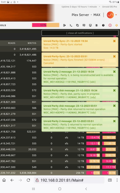Click the Parity-Sync started notification title
Viewport: 120px width, 193px height.
(x=66, y=41)
